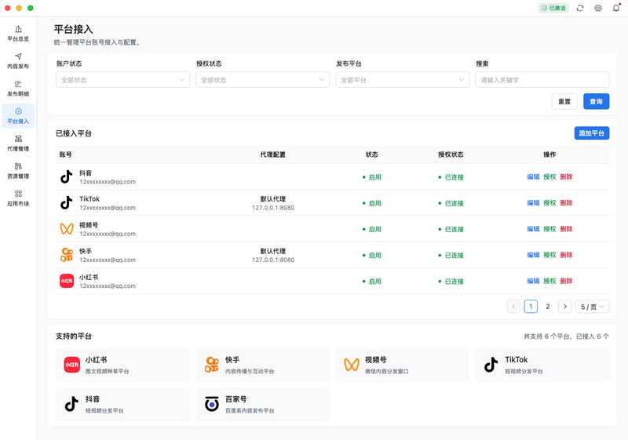Open the notification bell icon
Screen dimensions: 628x440
point(615,8)
